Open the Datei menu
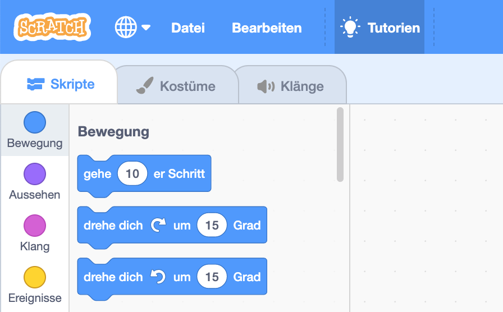The image size is (503, 312). click(x=188, y=27)
